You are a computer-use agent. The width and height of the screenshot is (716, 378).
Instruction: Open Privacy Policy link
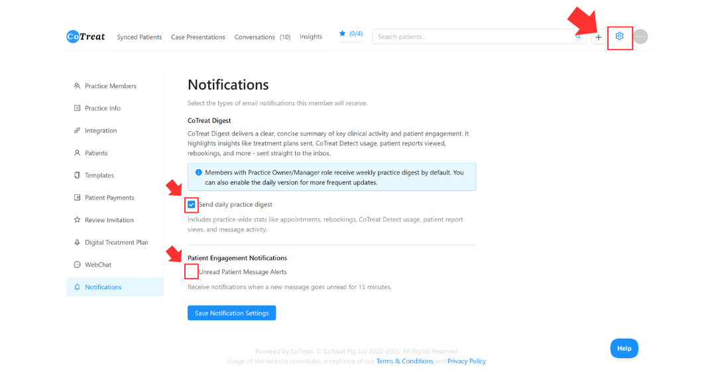tap(467, 361)
